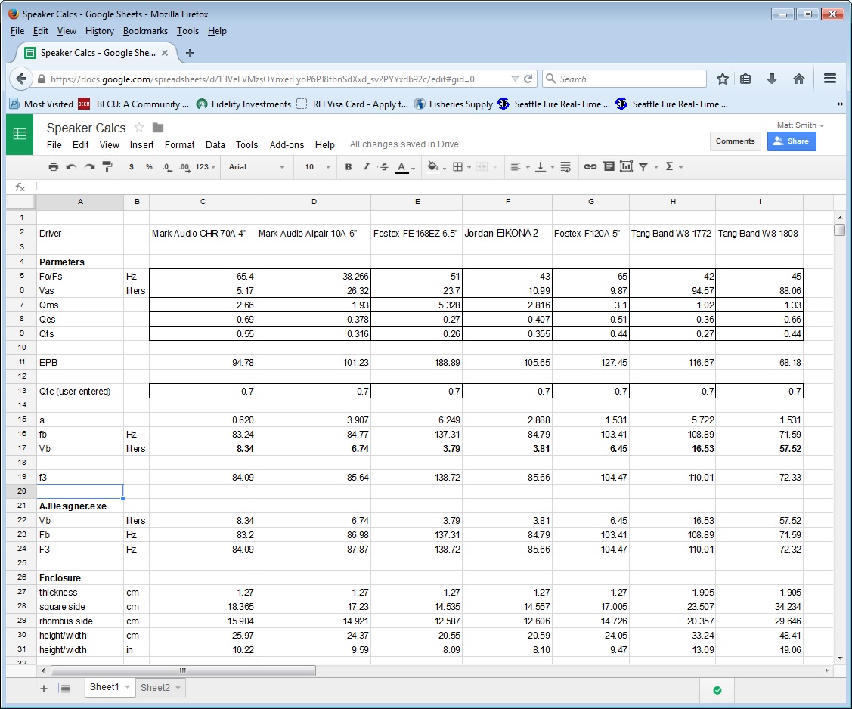The width and height of the screenshot is (852, 709).
Task: Open Fidelity Investments bookmark
Action: click(243, 104)
